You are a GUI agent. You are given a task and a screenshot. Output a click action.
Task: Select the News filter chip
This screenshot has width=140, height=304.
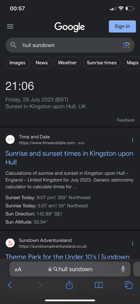pos(42,63)
